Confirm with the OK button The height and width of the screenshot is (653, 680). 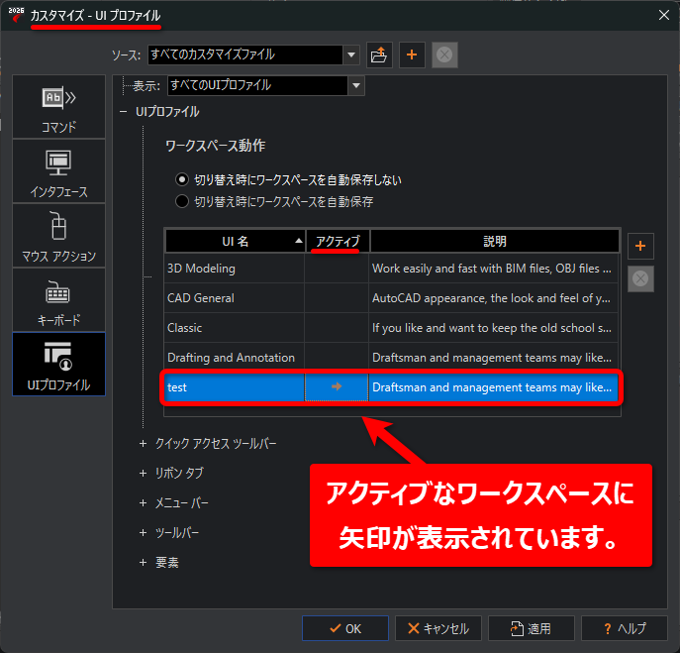(x=345, y=628)
